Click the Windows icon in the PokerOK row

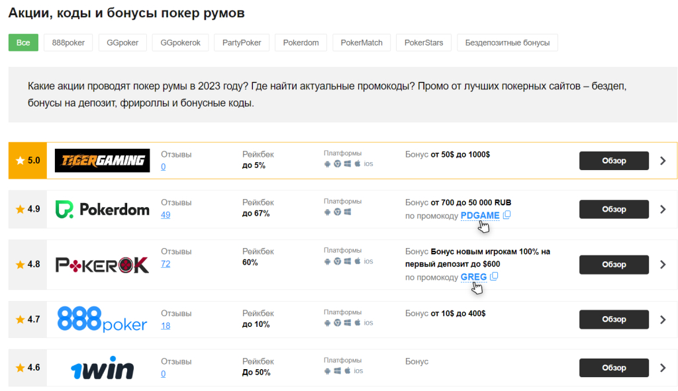click(347, 261)
